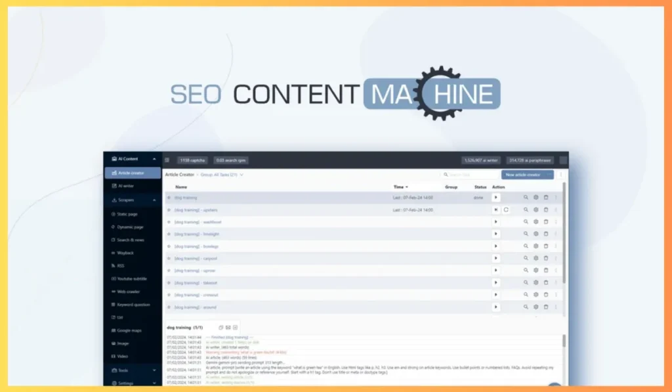Expand the Tools sidebar section

tap(154, 370)
